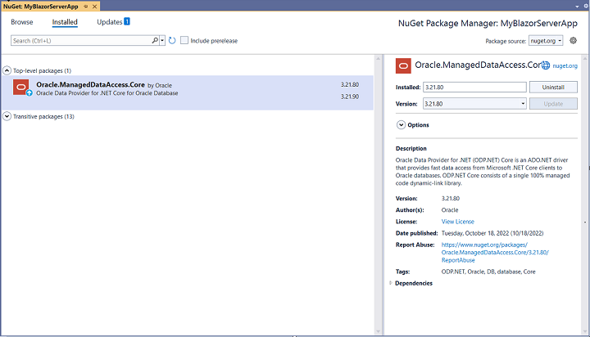590x337 pixels.
Task: Click Date published value text
Action: [x=492, y=233]
